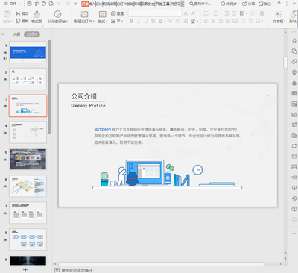Add a new slide with plus icon

click(x=25, y=270)
